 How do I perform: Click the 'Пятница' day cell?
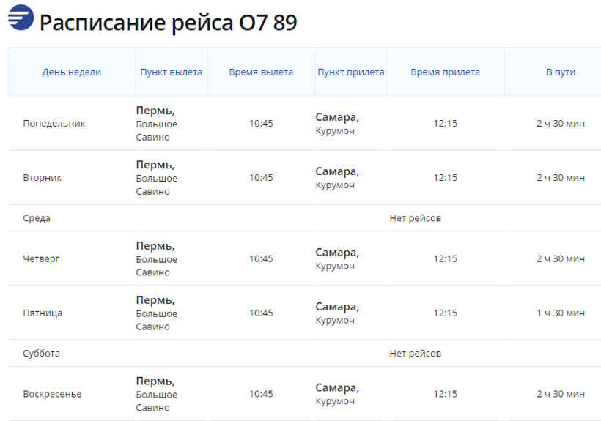coord(43,313)
